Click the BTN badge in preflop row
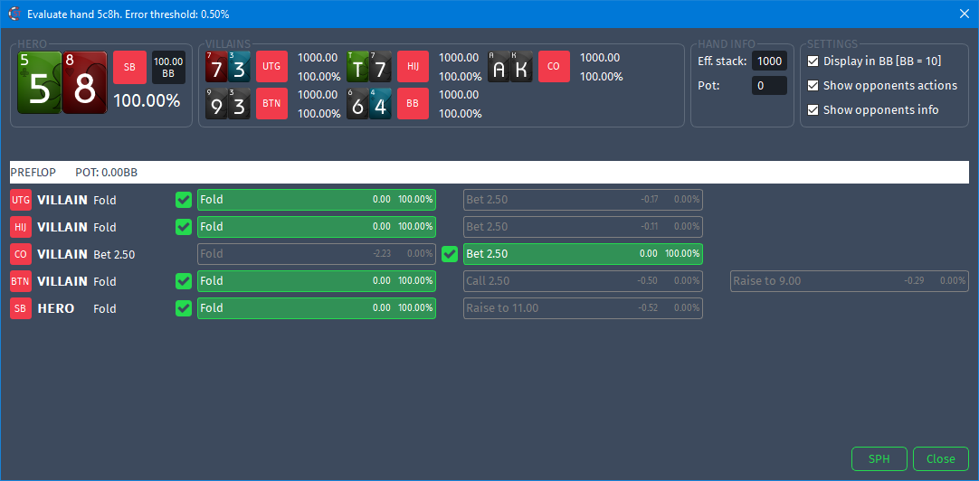The image size is (979, 481). 21,281
